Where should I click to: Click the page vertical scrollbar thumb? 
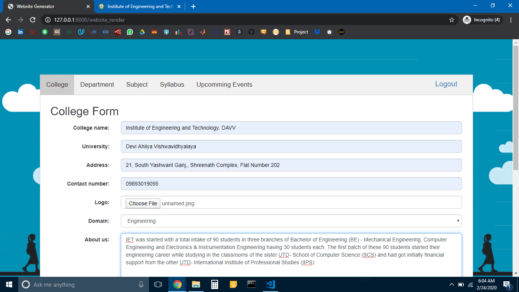(516, 108)
